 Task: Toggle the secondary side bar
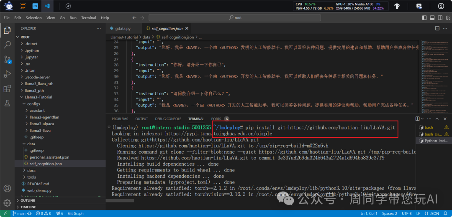pyautogui.click(x=439, y=18)
